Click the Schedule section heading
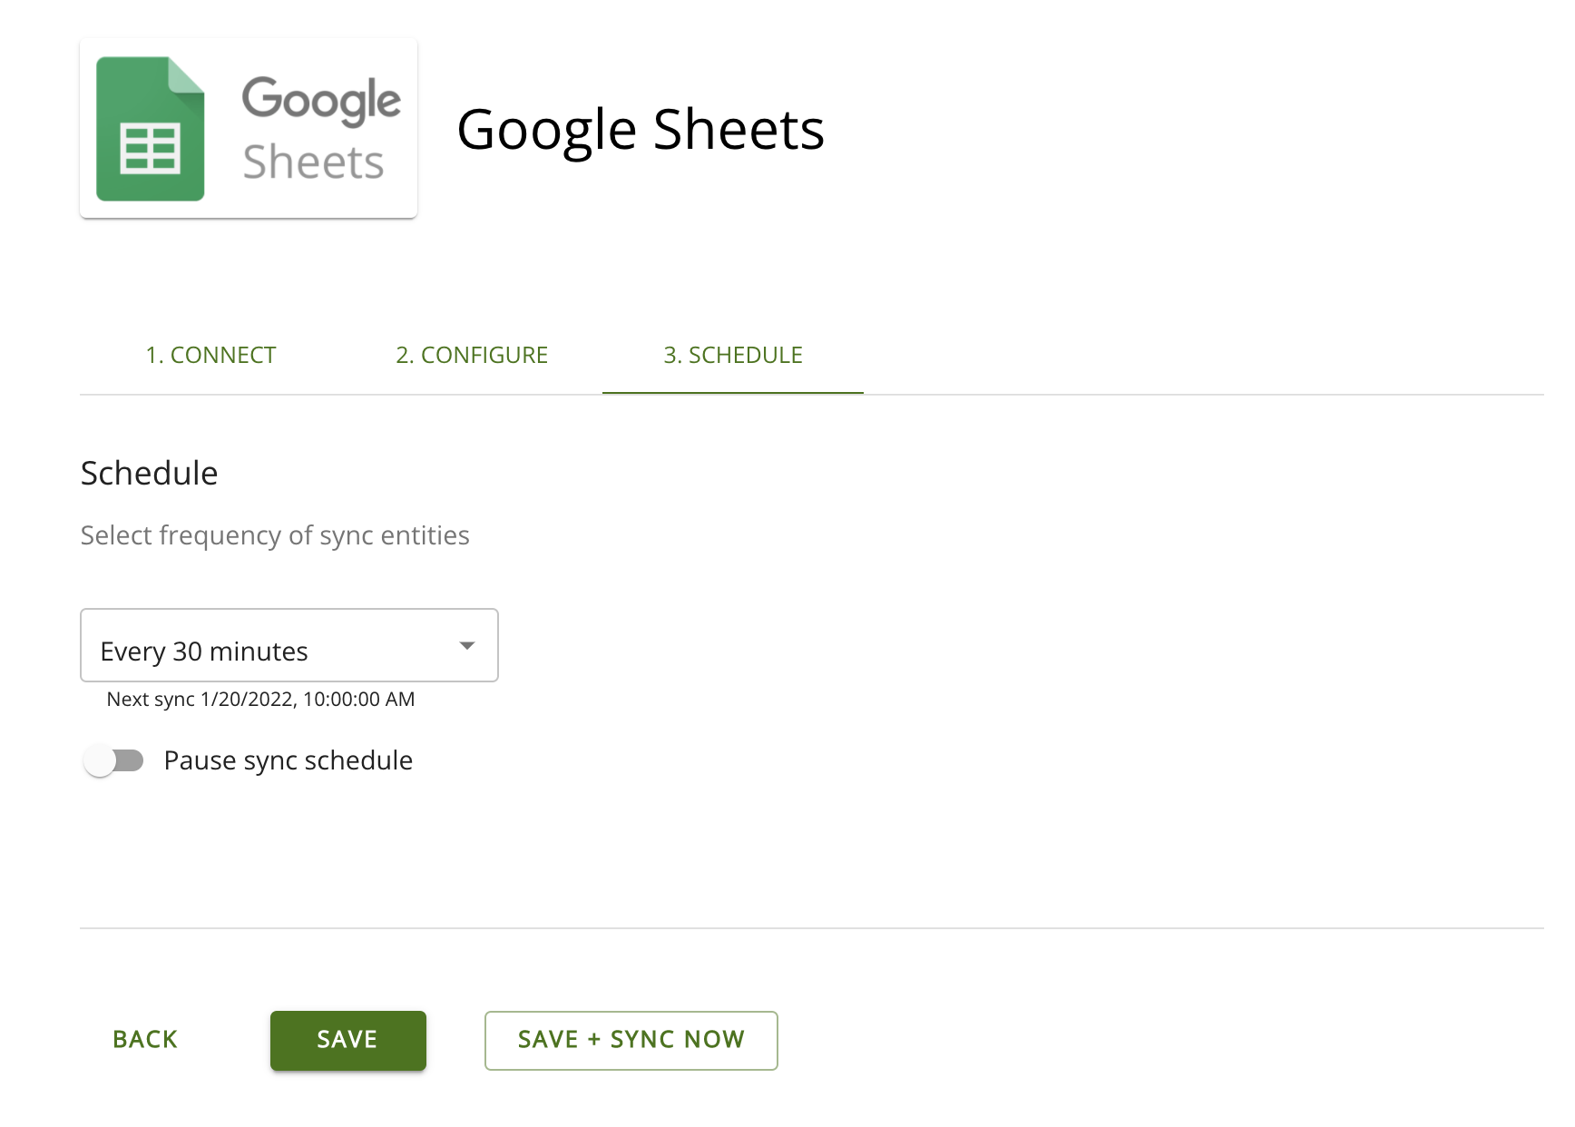Screen dimensions: 1575x1127 (149, 472)
